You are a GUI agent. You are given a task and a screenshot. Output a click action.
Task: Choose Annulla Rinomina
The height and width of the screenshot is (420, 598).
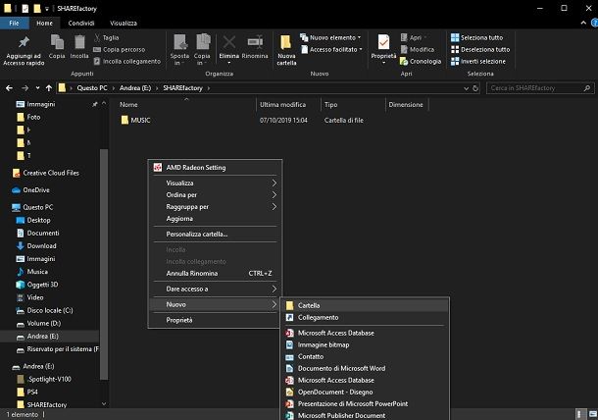pyautogui.click(x=215, y=274)
